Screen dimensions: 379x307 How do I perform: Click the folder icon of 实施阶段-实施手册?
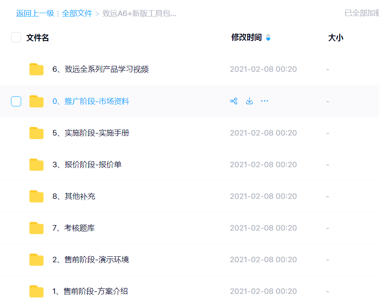click(36, 133)
